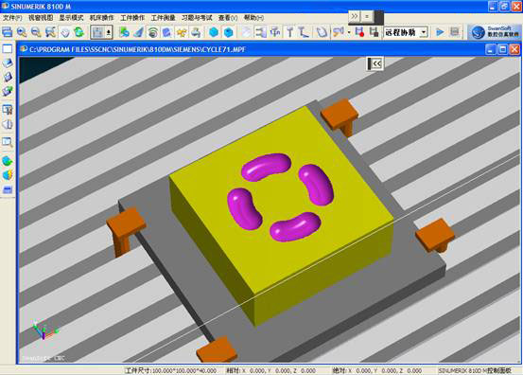
Task: Toggle the >> floating toolbar button
Action: (355, 16)
